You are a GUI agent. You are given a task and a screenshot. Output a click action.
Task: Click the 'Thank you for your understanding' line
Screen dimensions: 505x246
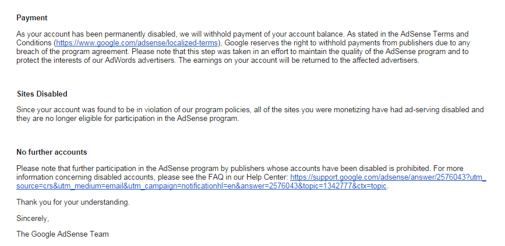tap(73, 202)
